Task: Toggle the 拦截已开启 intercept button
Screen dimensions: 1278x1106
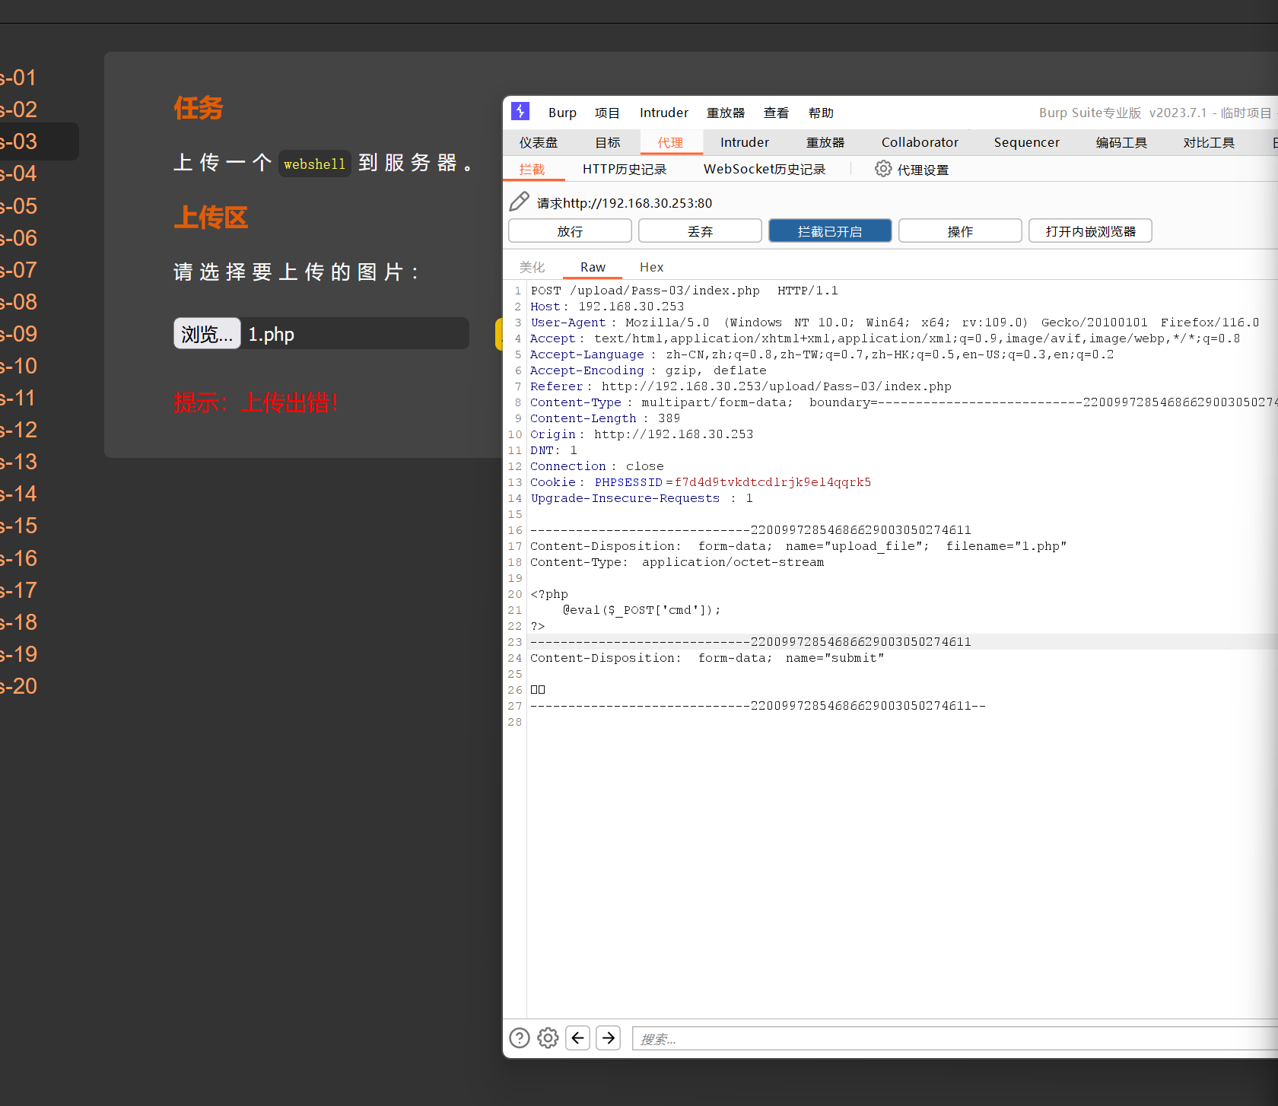Action: point(830,230)
